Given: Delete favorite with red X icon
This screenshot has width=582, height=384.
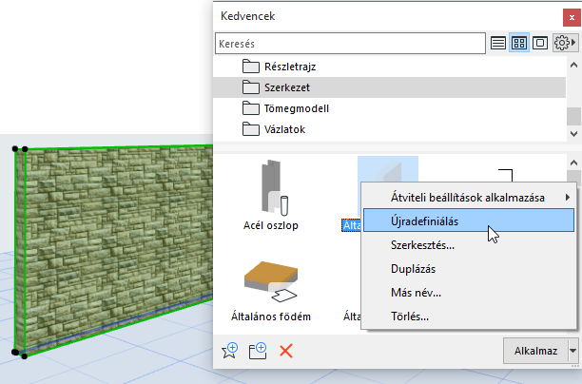Looking at the screenshot, I should point(286,351).
